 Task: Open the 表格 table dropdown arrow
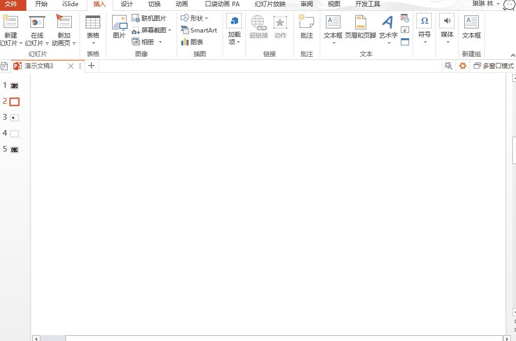coord(93,43)
